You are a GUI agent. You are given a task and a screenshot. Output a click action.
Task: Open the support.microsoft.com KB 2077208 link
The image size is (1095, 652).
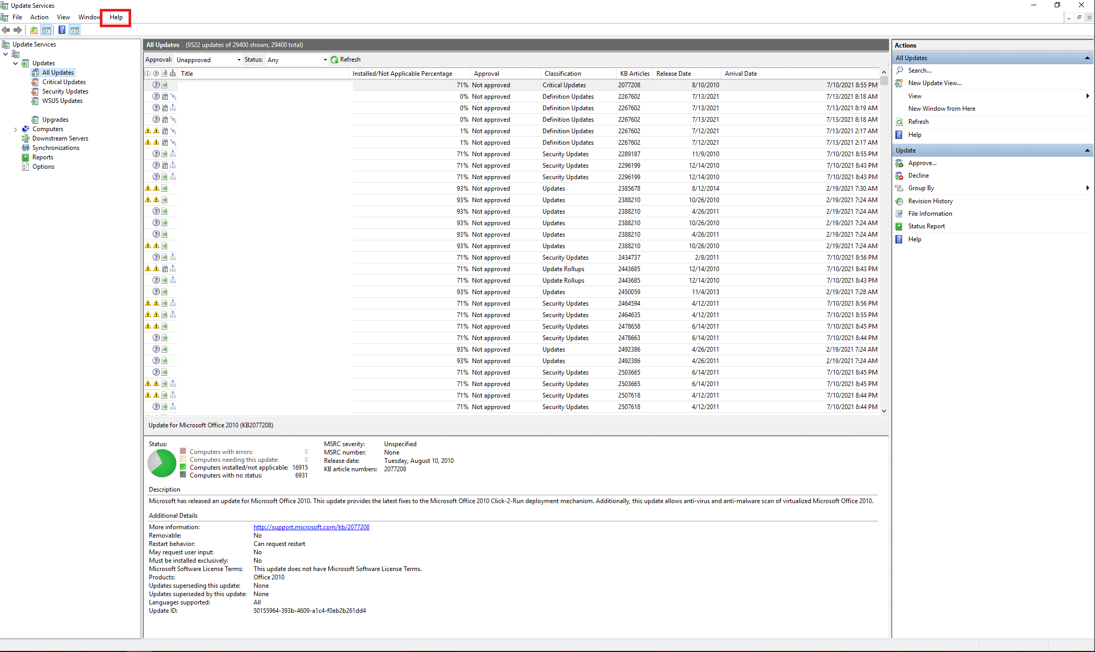tap(312, 527)
